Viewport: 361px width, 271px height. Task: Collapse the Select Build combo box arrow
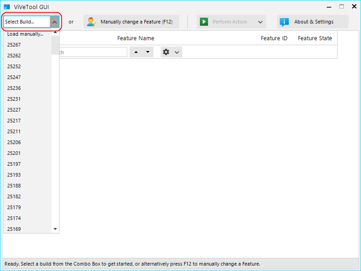(x=55, y=22)
